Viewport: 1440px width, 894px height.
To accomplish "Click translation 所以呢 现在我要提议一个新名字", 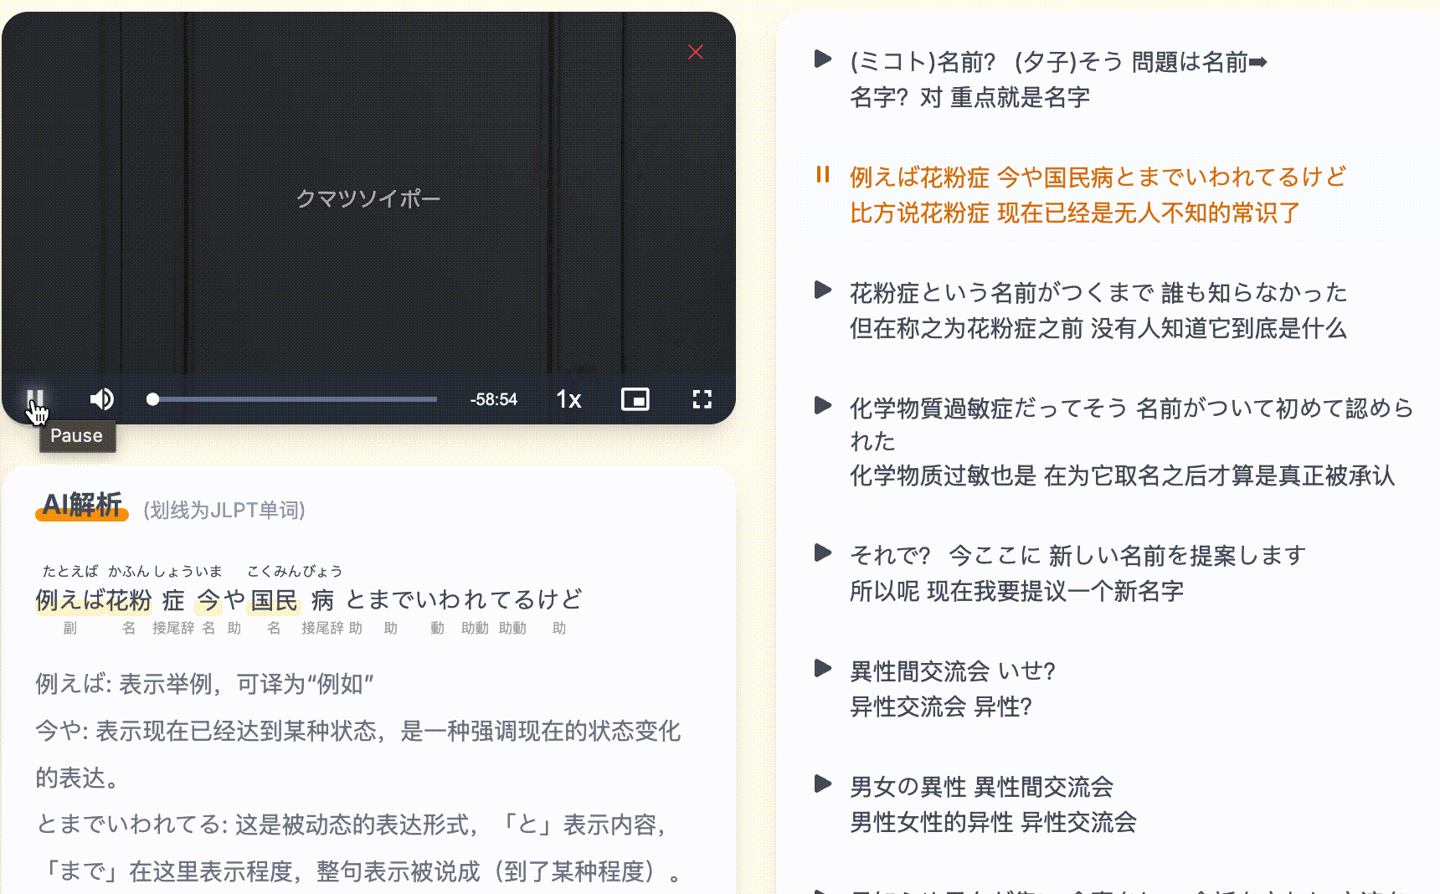I will (x=1016, y=591).
